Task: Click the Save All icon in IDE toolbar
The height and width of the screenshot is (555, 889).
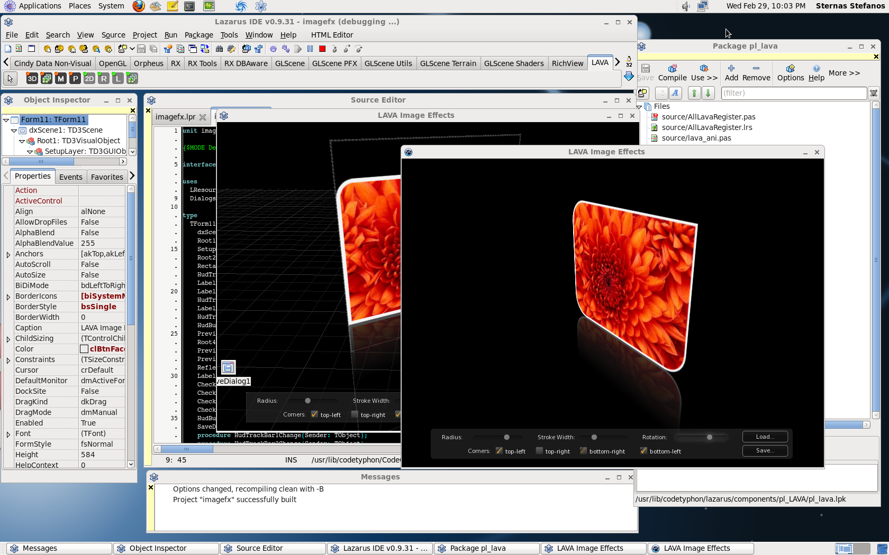Action: point(153,49)
